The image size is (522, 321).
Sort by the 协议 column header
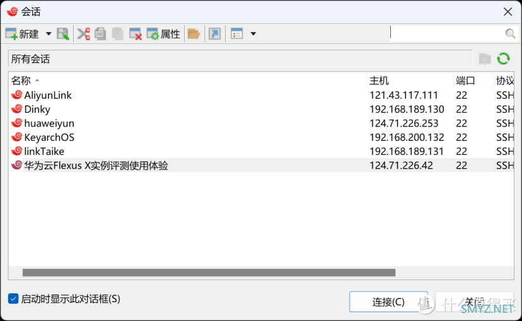click(x=504, y=81)
